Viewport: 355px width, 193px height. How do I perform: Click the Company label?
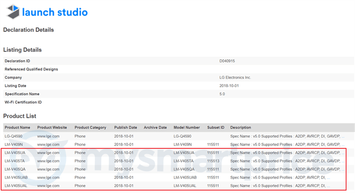pos(13,77)
